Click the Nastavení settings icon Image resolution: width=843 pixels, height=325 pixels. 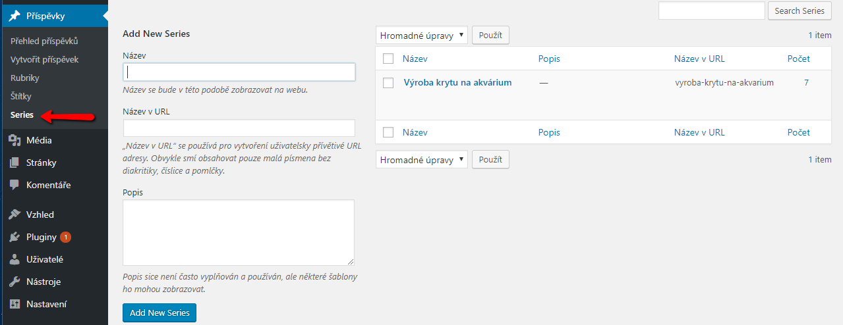click(15, 304)
